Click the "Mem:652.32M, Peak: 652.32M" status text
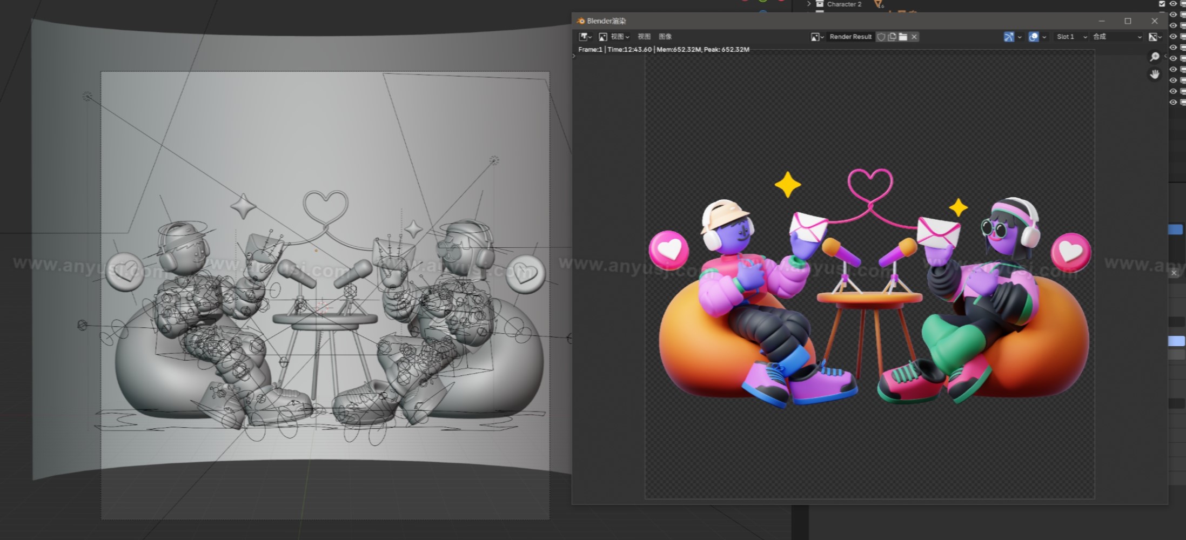The height and width of the screenshot is (540, 1186). coord(703,50)
